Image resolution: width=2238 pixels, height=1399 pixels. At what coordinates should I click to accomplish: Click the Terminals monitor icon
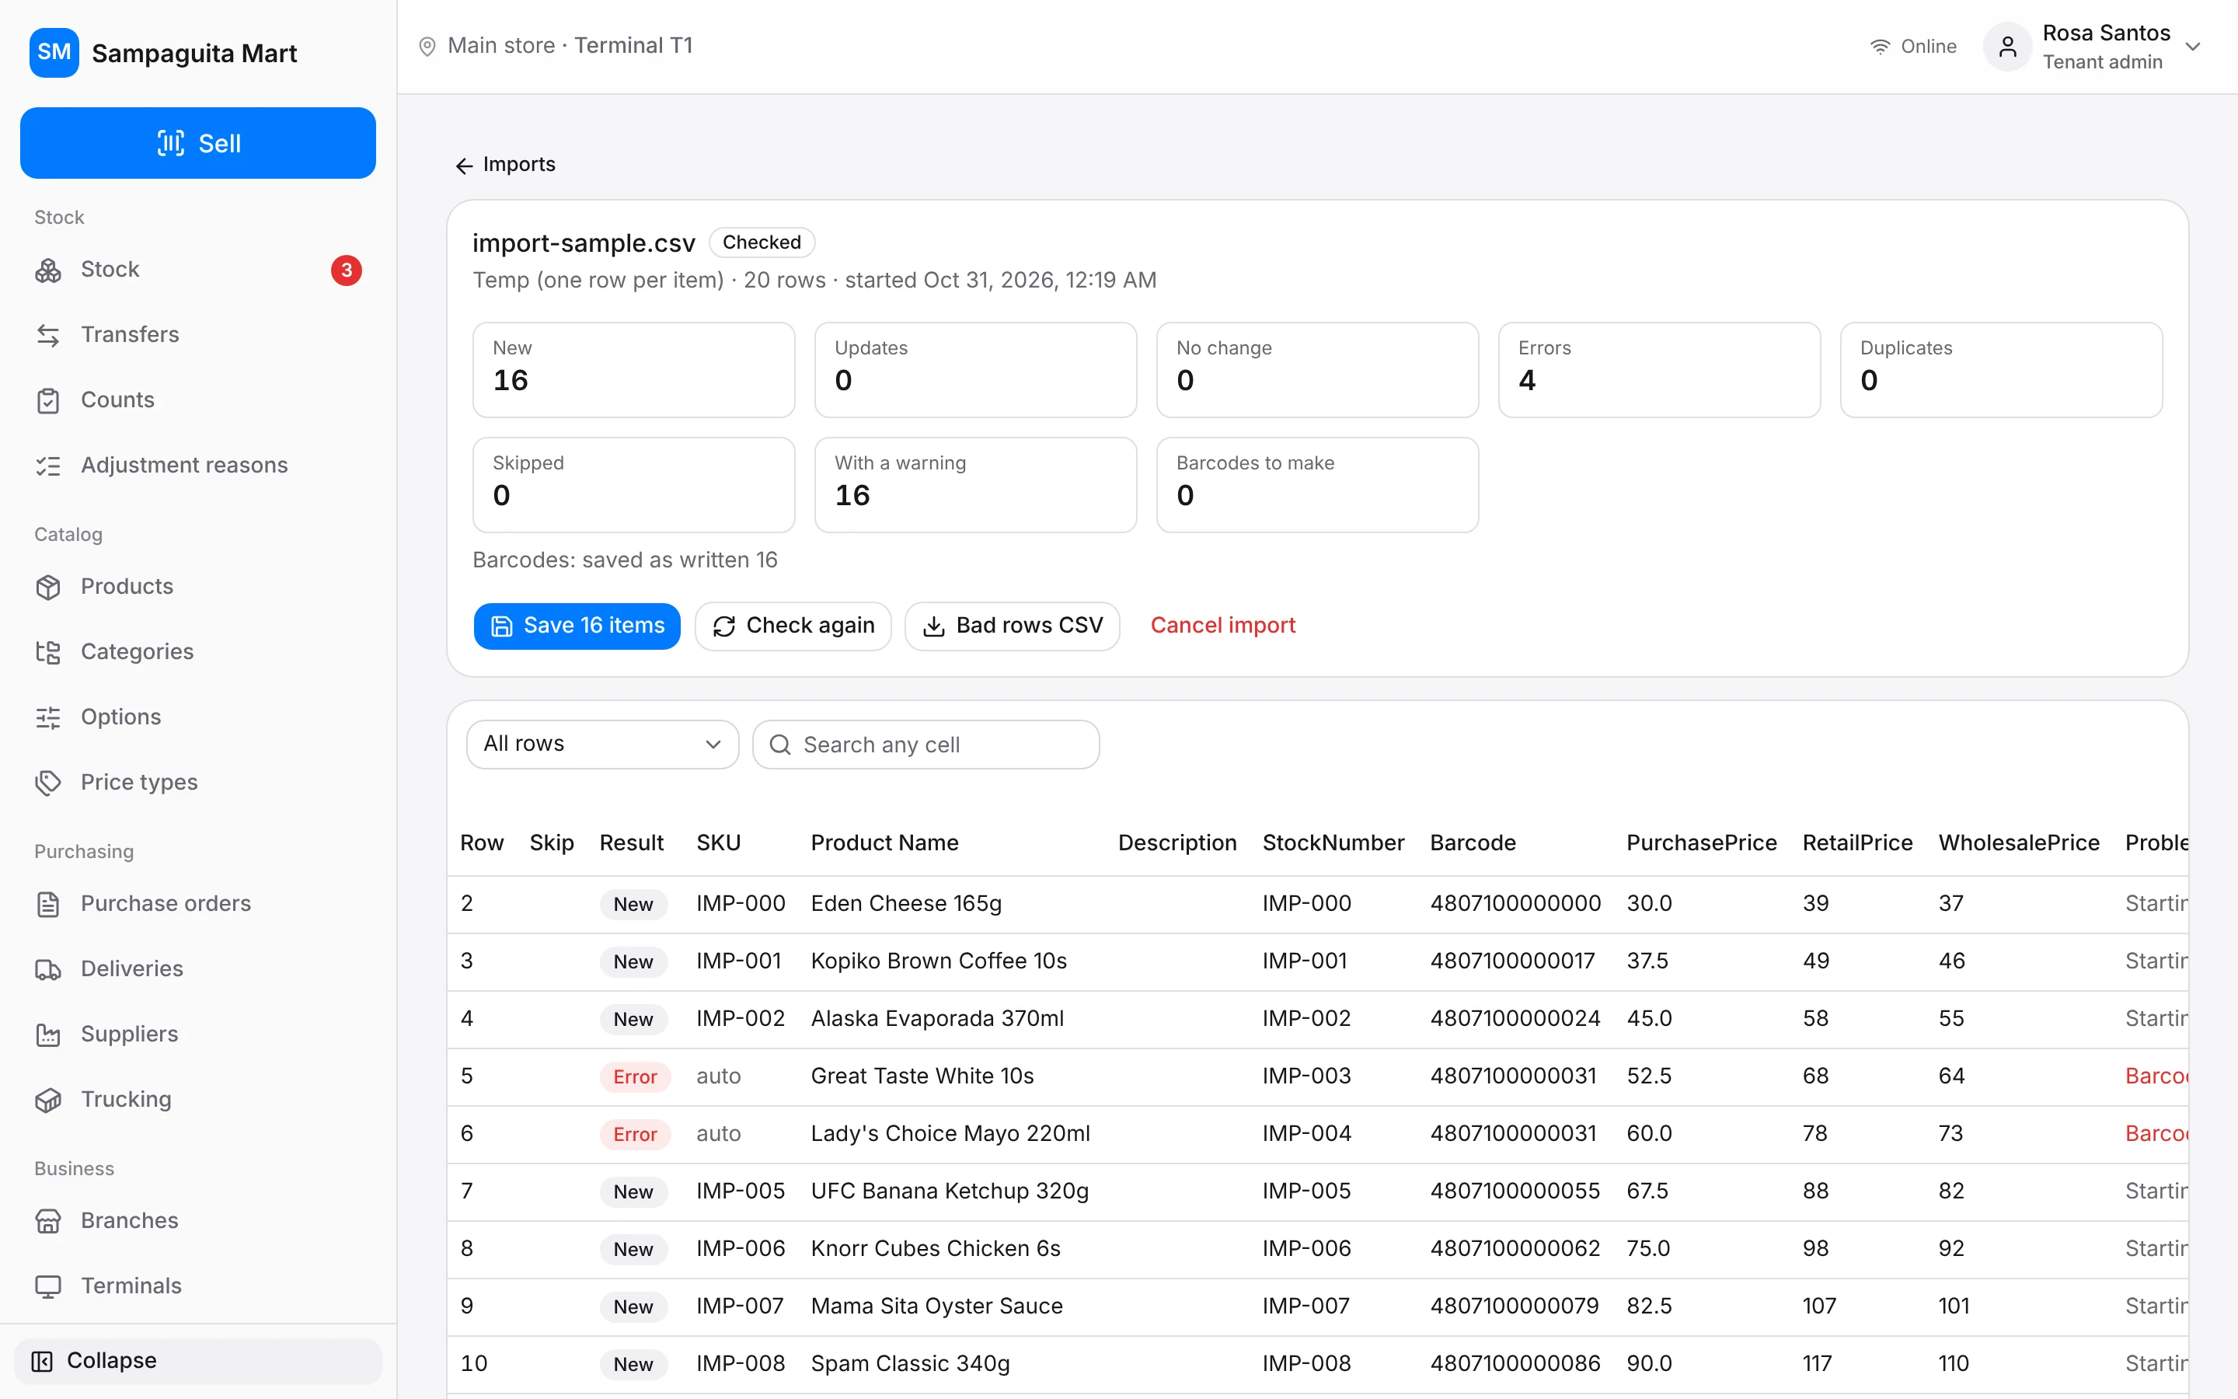click(x=48, y=1286)
